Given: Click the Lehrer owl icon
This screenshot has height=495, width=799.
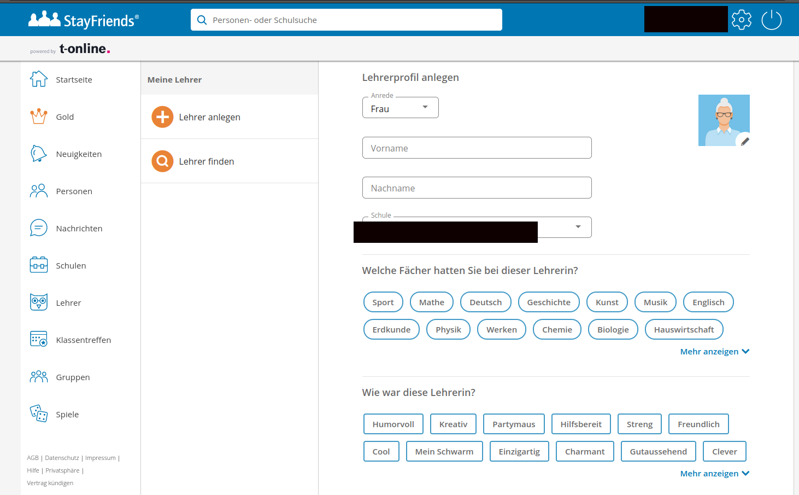Looking at the screenshot, I should [x=39, y=302].
